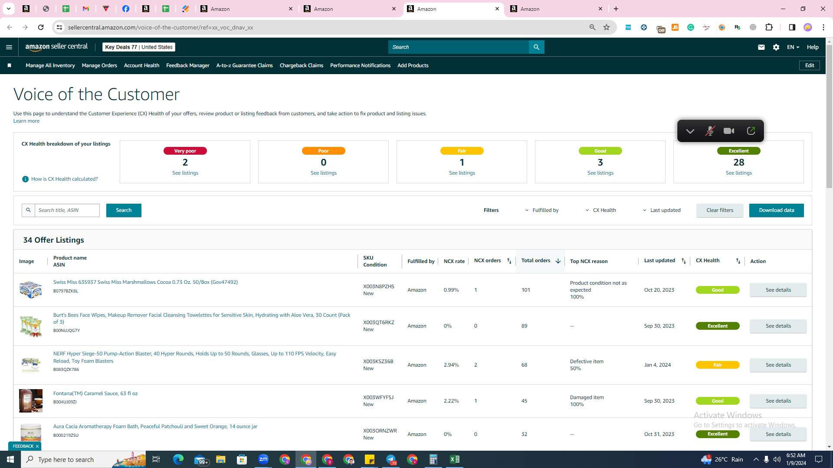Click the share screen icon in overlay

pyautogui.click(x=751, y=131)
